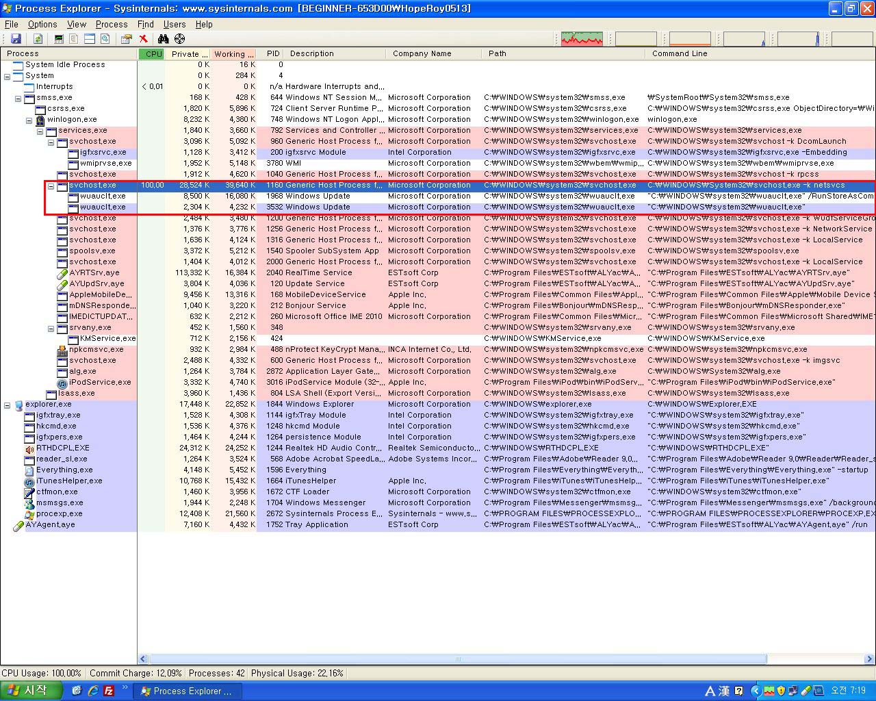876x701 pixels.
Task: Click Show Desktop quick launch icon
Action: click(x=77, y=691)
